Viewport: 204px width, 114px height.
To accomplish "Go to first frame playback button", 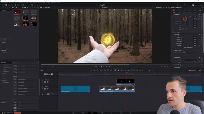I will pyautogui.click(x=96, y=67).
